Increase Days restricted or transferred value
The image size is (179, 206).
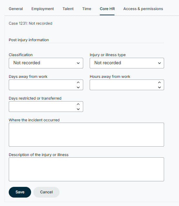[x=78, y=104]
